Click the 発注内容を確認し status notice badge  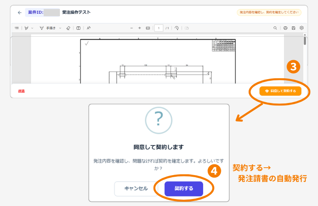click(269, 12)
